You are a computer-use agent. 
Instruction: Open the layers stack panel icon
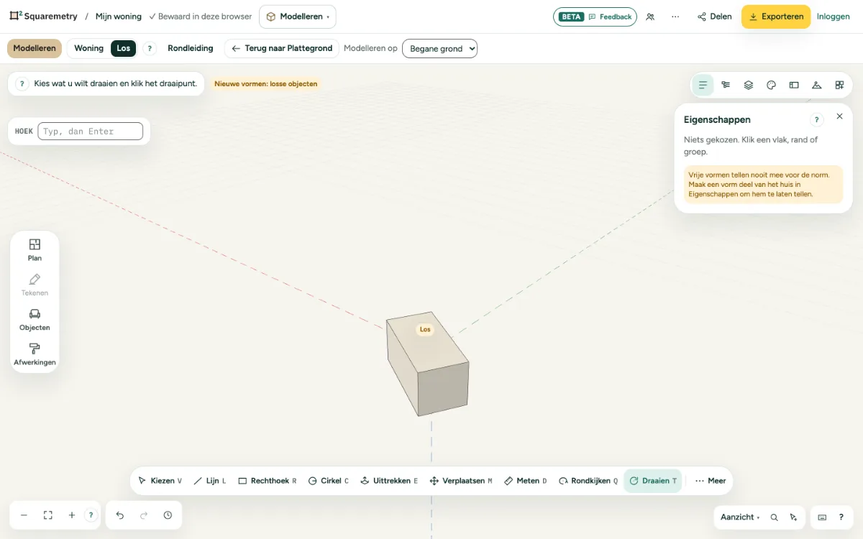[749, 85]
